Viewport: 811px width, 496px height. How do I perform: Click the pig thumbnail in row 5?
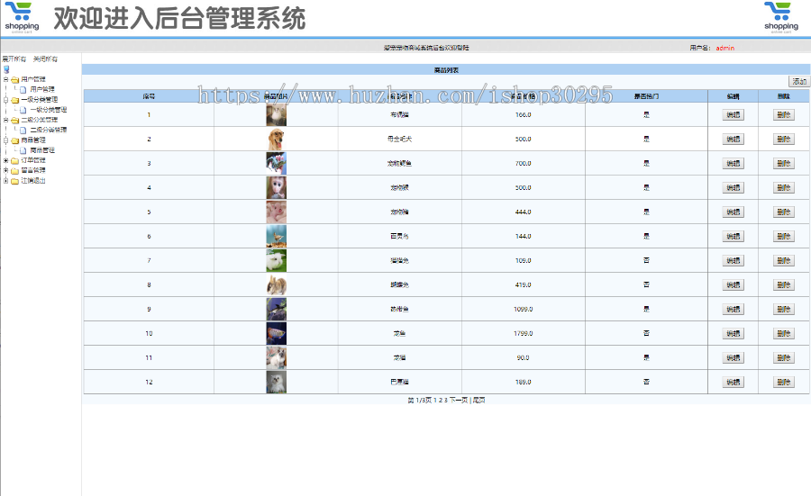coord(277,212)
